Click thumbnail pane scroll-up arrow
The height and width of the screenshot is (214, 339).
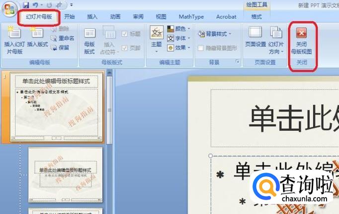[x=110, y=73]
